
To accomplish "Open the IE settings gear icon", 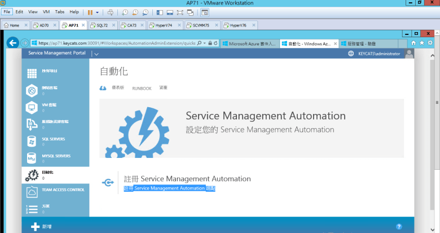I will [x=430, y=43].
